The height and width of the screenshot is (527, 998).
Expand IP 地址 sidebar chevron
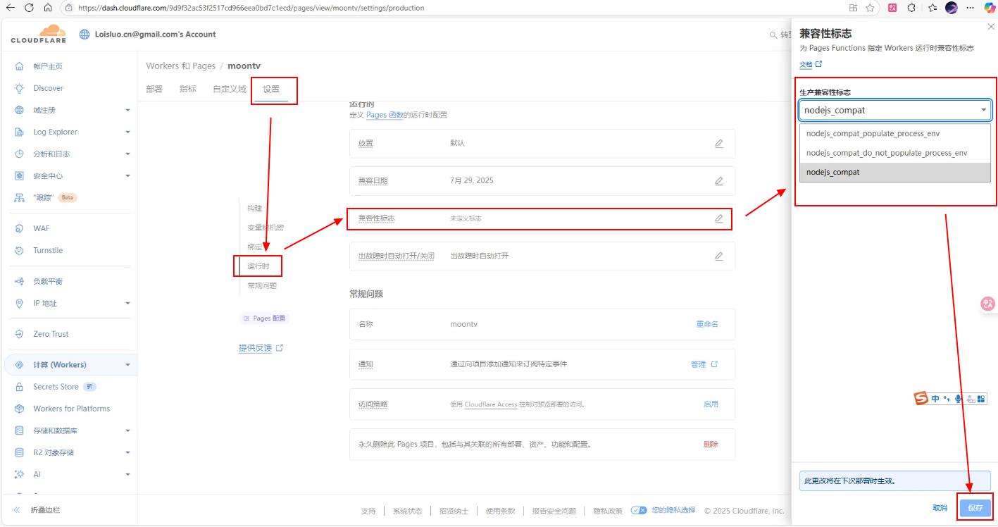127,304
